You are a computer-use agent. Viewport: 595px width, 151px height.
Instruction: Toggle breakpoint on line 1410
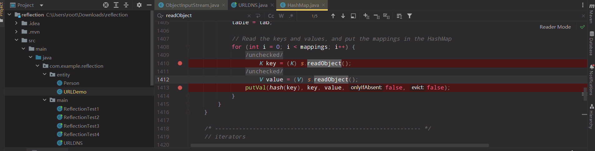point(180,63)
